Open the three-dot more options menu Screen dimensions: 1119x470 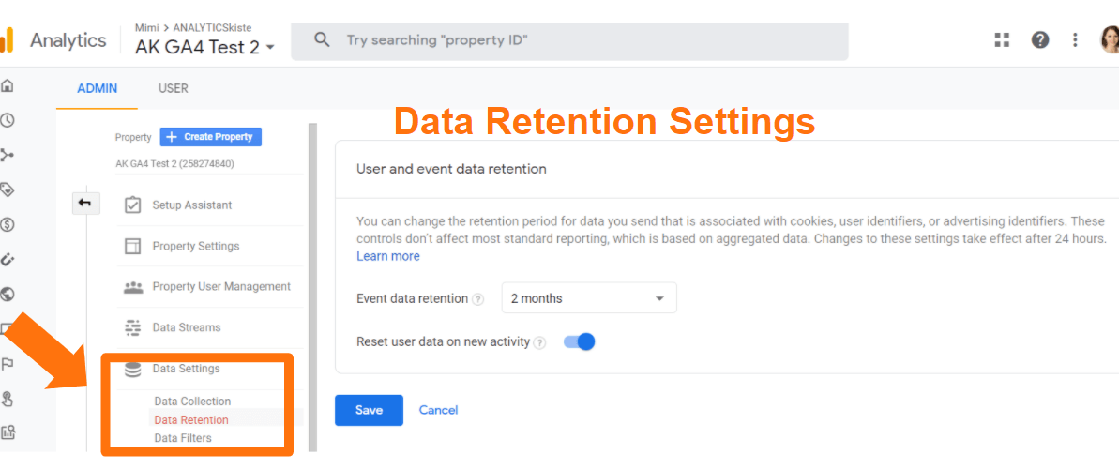pyautogui.click(x=1075, y=40)
